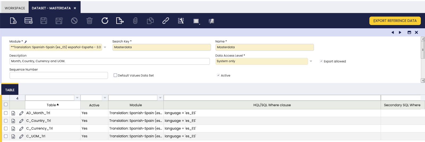Toggle the tree/grid view icon
This screenshot has height=142, width=425.
click(x=196, y=21)
